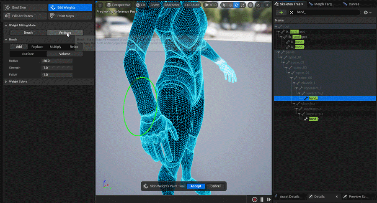Image resolution: width=377 pixels, height=203 pixels.
Task: Switch to the Skeleton Tree tab
Action: coord(290,4)
